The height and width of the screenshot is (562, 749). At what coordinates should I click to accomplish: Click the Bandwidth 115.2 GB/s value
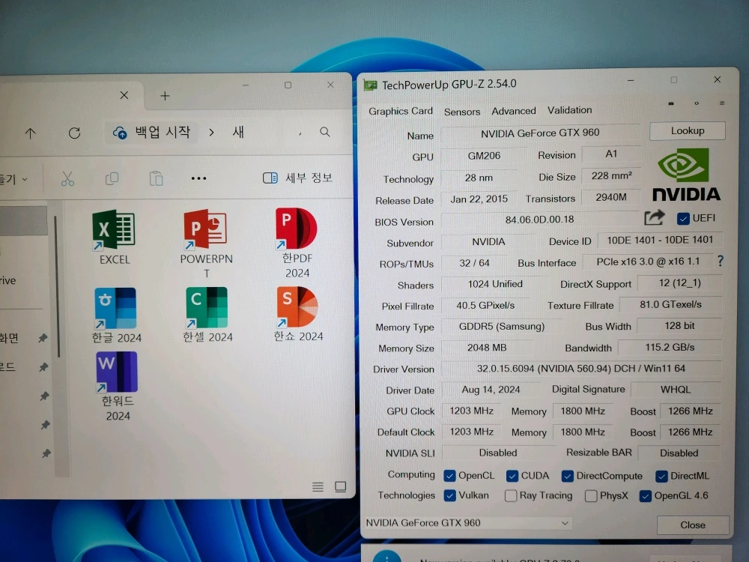pyautogui.click(x=670, y=347)
